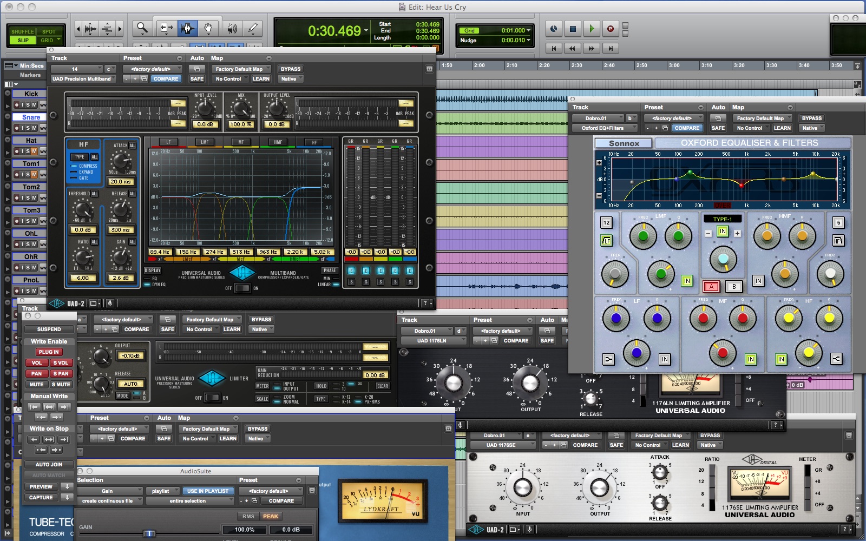Click the Fast Forward transport button
This screenshot has width=866, height=541.
[592, 48]
